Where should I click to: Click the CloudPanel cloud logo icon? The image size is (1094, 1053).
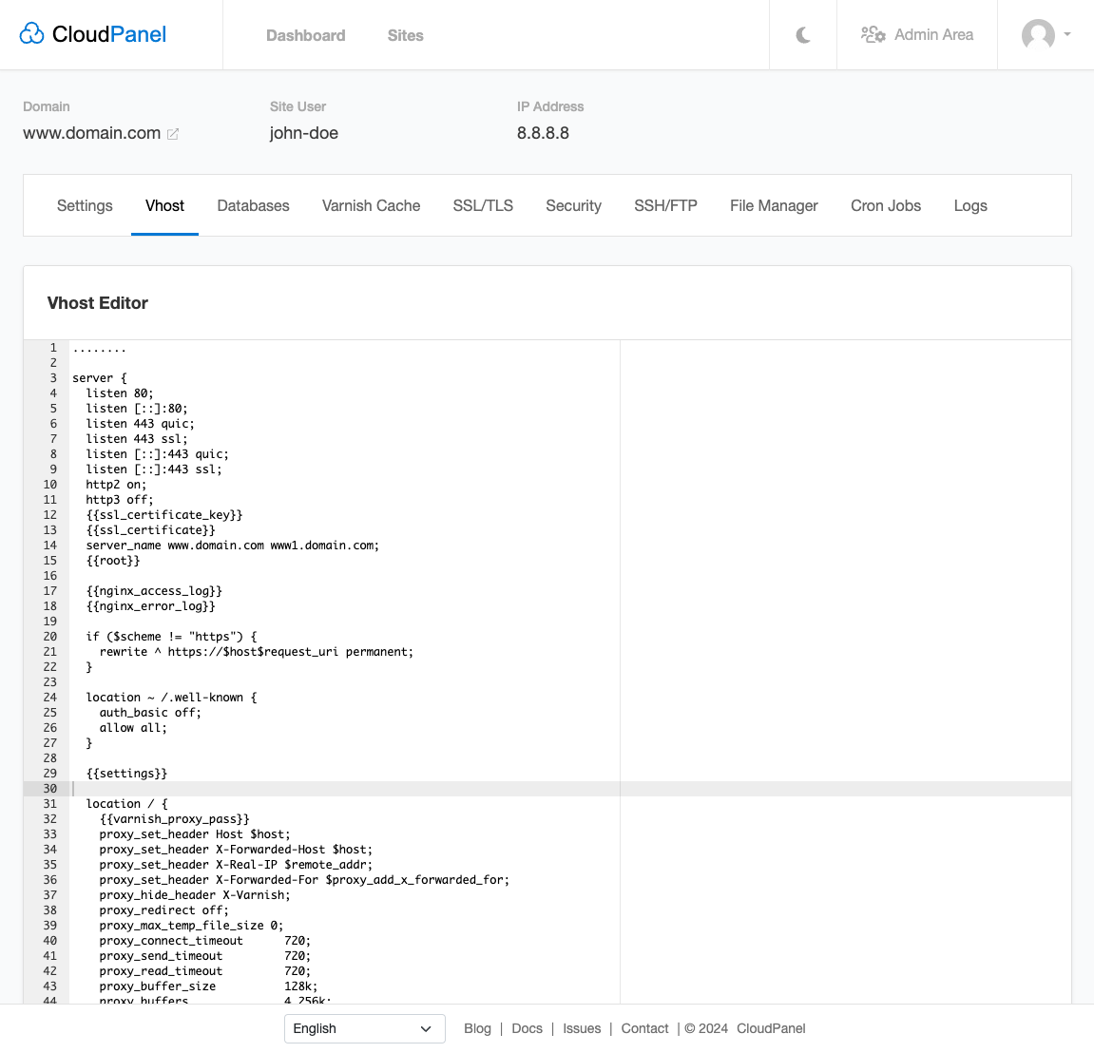pos(31,32)
